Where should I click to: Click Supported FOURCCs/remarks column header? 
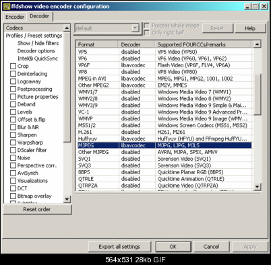pos(203,44)
